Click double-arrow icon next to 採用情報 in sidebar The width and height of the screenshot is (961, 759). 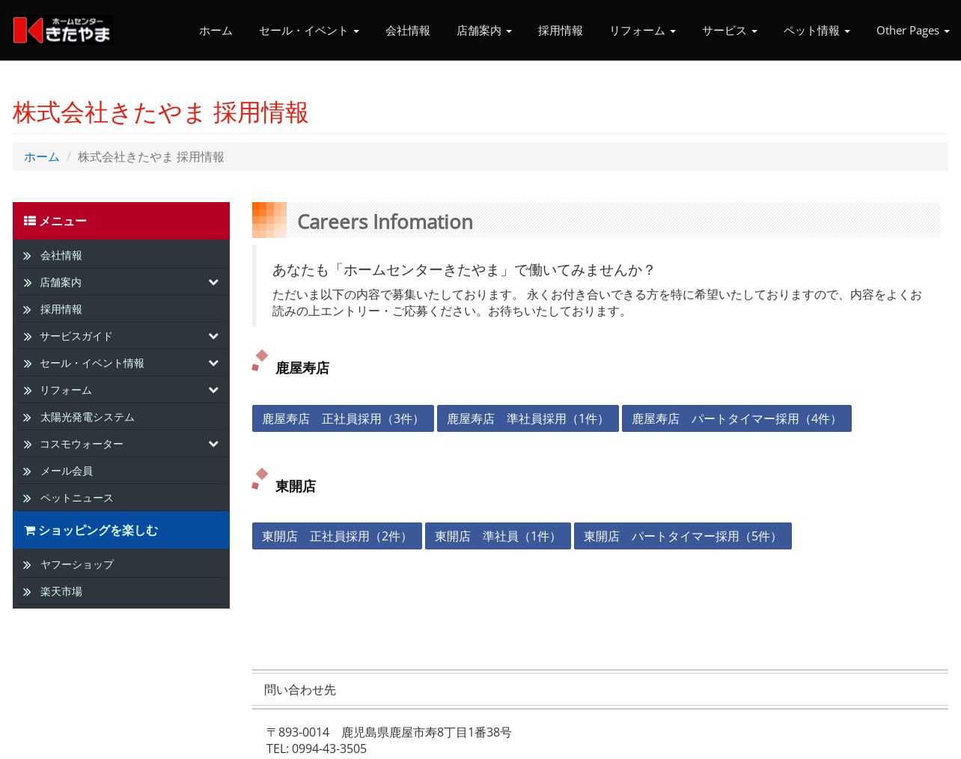27,310
